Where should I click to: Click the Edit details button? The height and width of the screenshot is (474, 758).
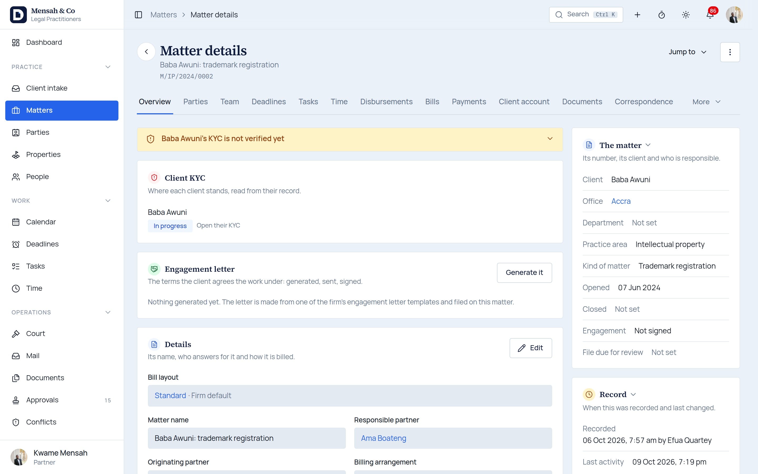click(x=531, y=348)
